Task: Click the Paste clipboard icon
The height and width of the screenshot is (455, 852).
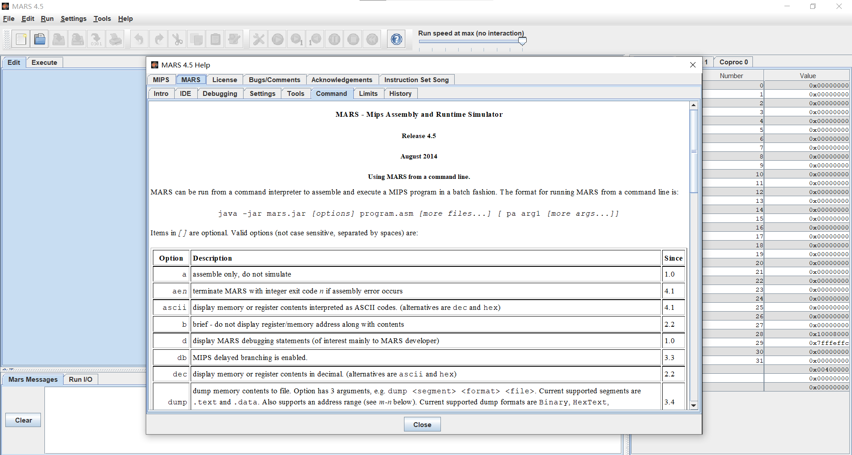Action: pyautogui.click(x=215, y=40)
